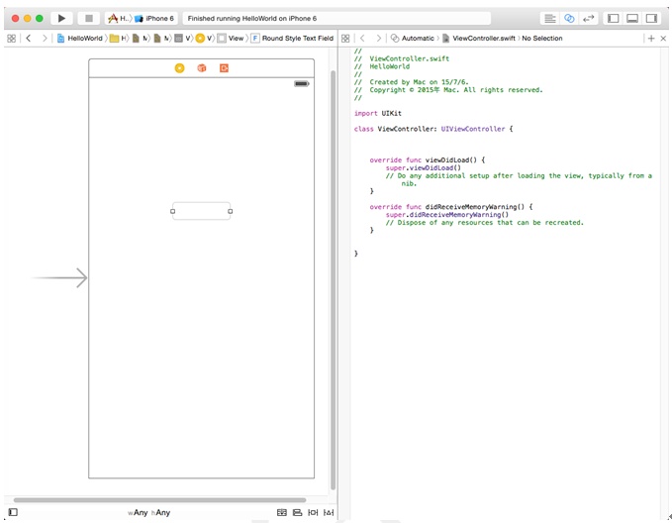Image resolution: width=672 pixels, height=523 pixels.
Task: Select the Standard editor icon
Action: pos(550,19)
